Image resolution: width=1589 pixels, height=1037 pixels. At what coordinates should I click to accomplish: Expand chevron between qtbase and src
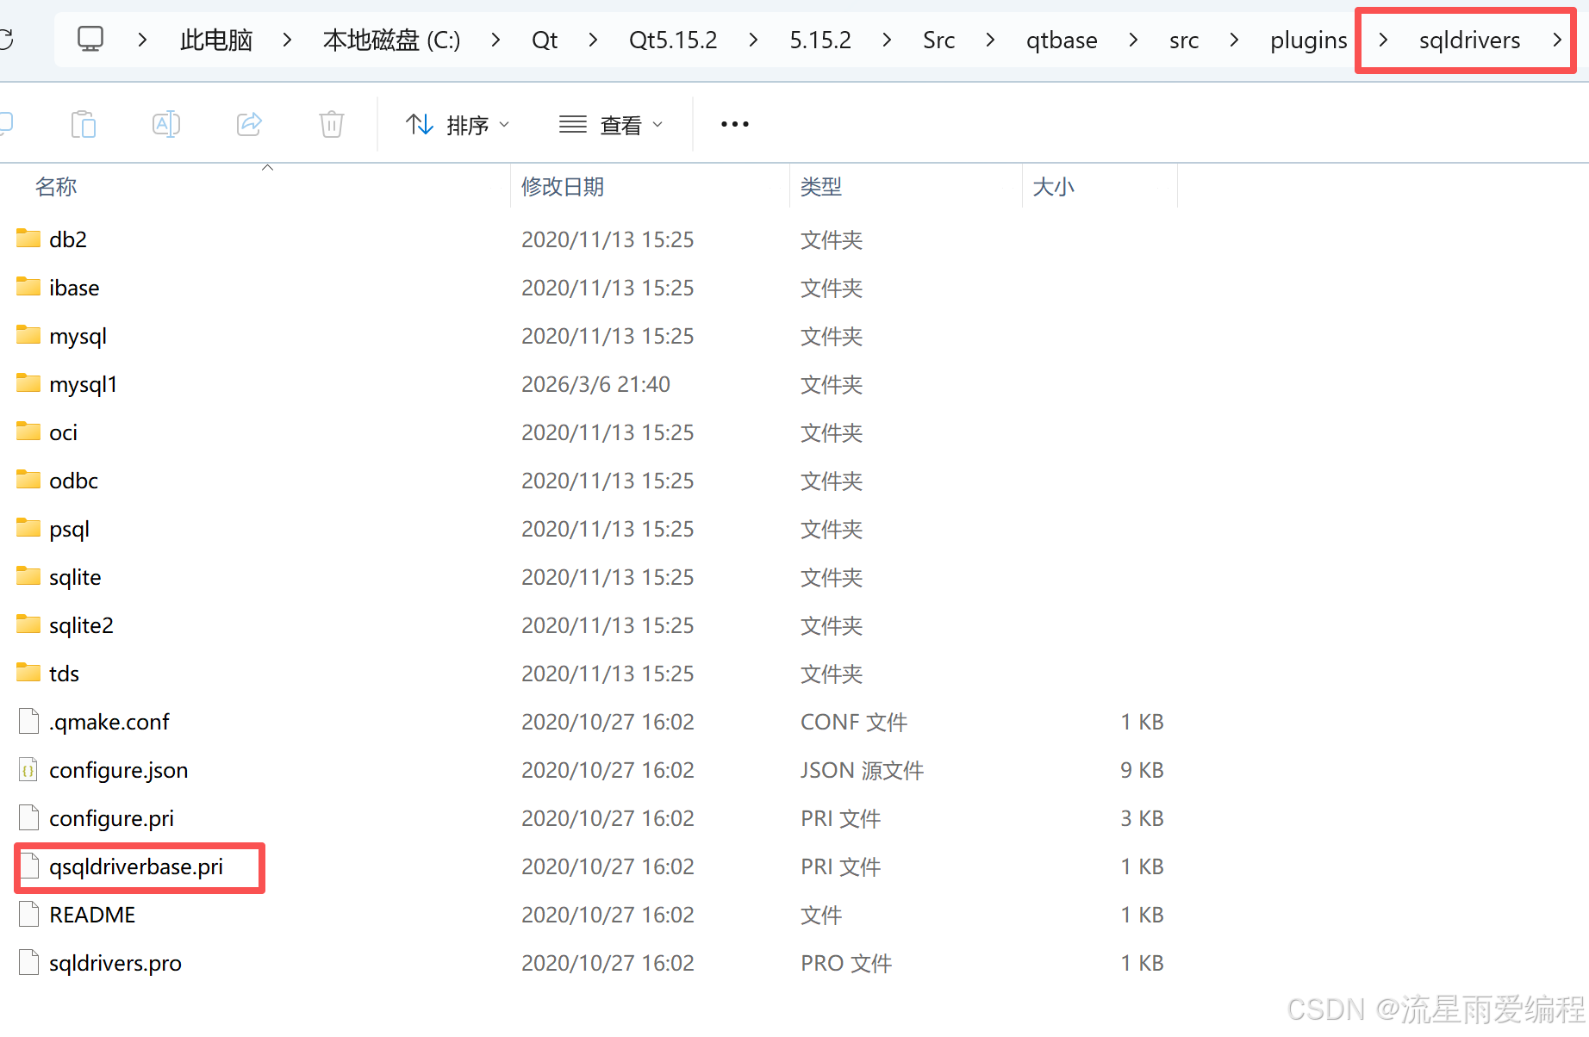coord(1133,40)
